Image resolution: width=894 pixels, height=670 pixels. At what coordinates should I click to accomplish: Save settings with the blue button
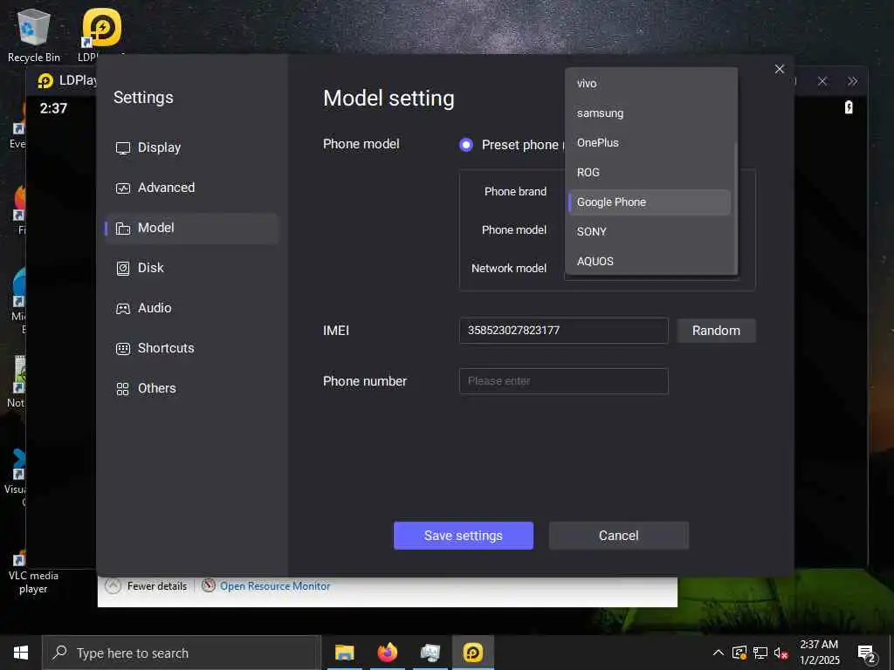(463, 536)
